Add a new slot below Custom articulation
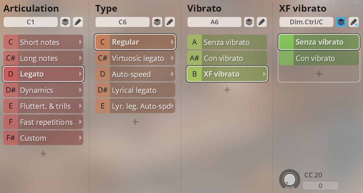363x193 pixels. [x=43, y=154]
